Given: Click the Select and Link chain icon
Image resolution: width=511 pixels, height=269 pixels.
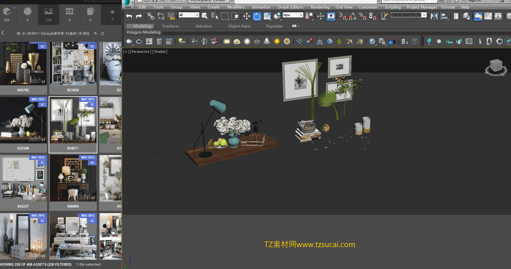Looking at the screenshot, I should (151, 16).
